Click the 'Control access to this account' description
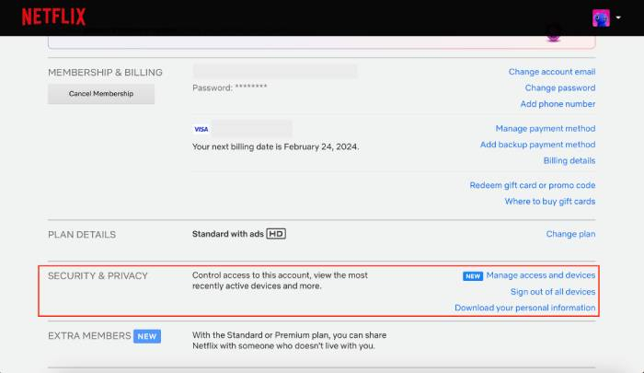This screenshot has height=373, width=644. click(x=280, y=281)
